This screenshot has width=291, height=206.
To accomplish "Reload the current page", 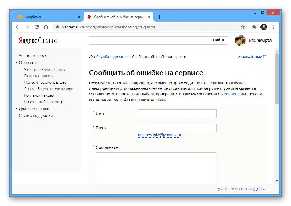I will (x=37, y=27).
